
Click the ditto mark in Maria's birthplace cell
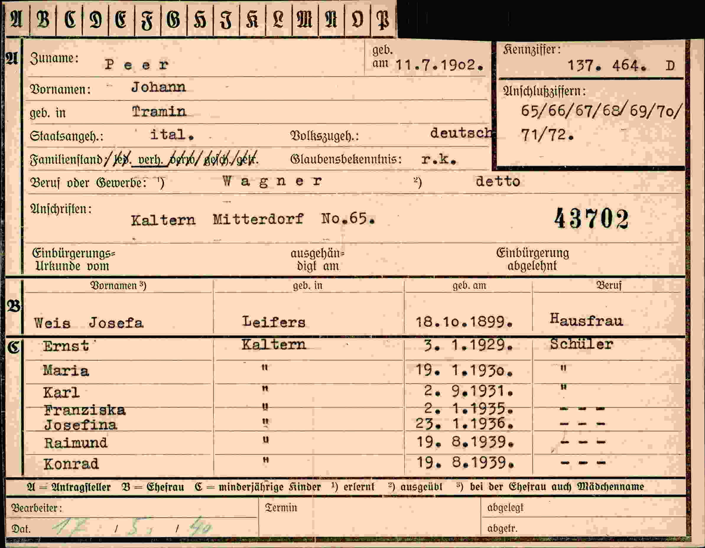pos(265,367)
